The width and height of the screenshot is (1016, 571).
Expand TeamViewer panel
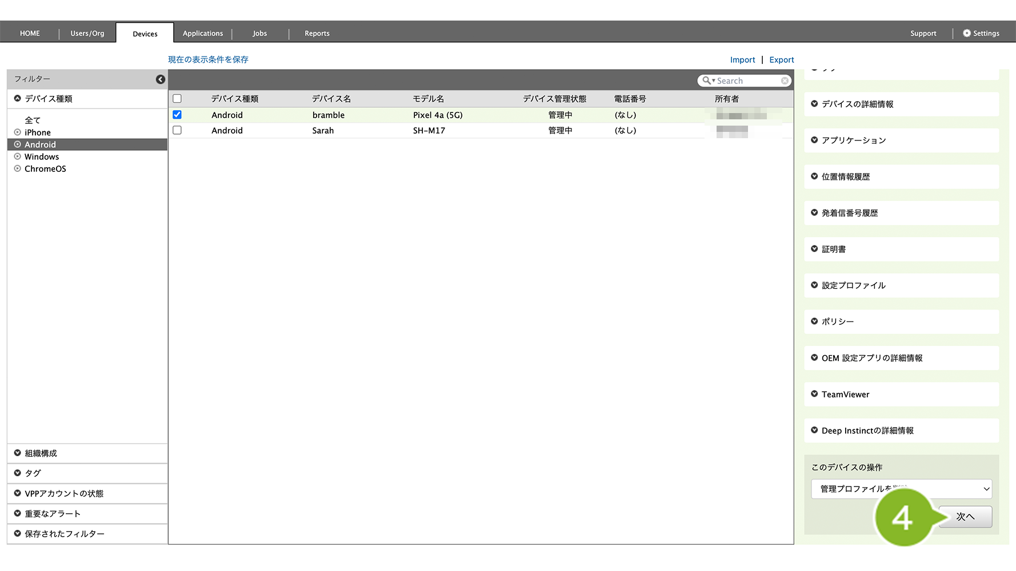coord(901,394)
